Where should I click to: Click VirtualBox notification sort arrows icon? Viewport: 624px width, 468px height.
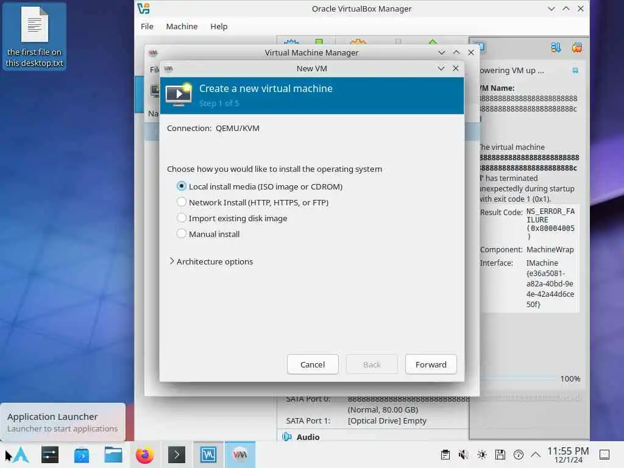point(556,48)
